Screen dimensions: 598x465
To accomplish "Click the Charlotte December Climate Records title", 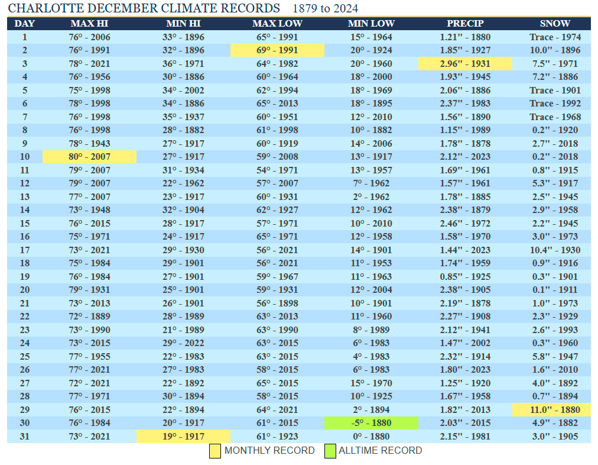I will (x=144, y=8).
